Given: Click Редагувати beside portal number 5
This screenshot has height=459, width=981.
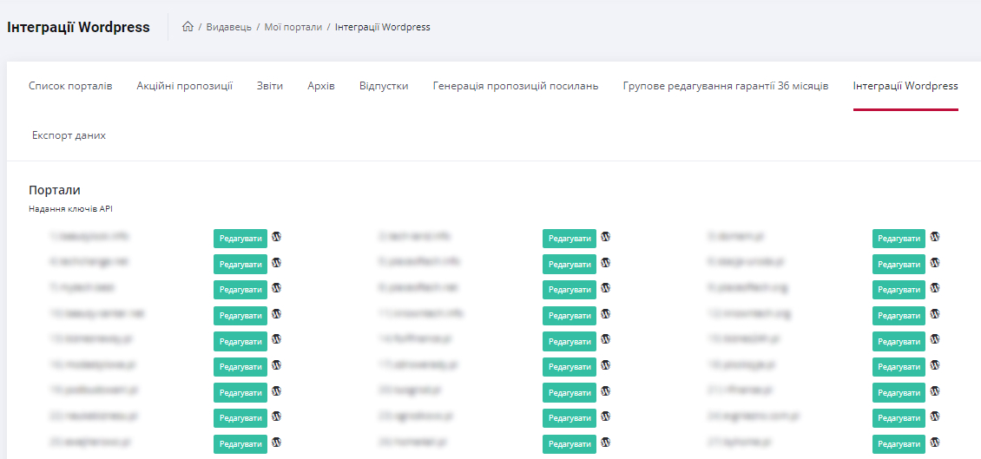Looking at the screenshot, I should 570,264.
